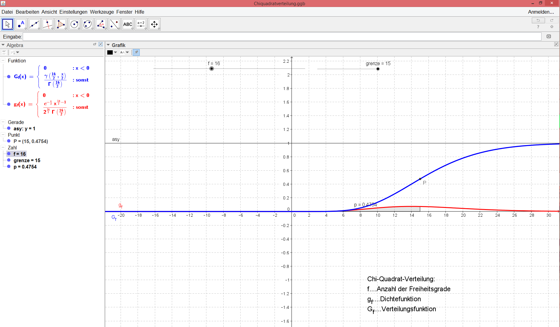Collapse the Grafik panel title triangle
560x327 pixels.
108,45
